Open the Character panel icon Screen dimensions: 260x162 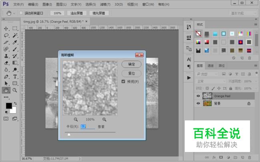[189, 59]
